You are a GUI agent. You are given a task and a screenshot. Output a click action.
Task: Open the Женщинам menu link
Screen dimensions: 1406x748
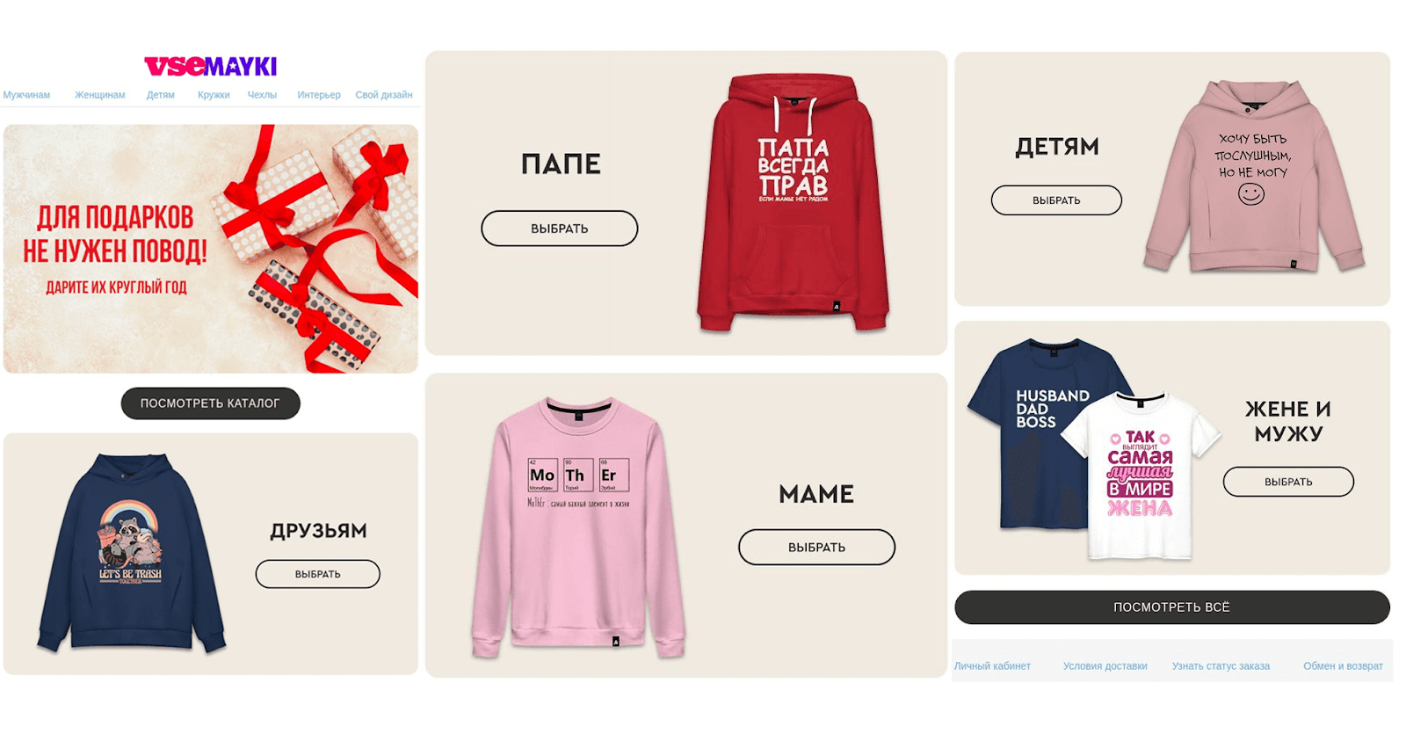pyautogui.click(x=99, y=95)
